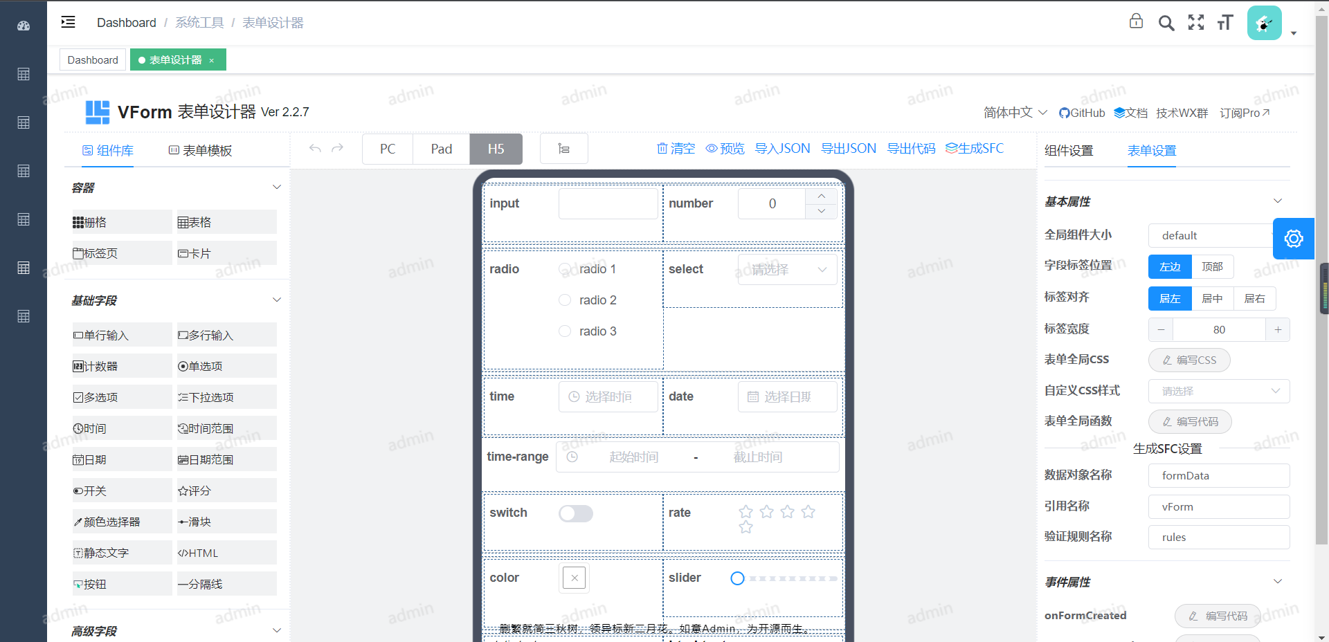Add a 栅格 grid container
The height and width of the screenshot is (642, 1329).
[123, 222]
